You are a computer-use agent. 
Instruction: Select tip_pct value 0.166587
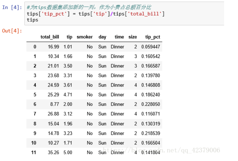click(x=151, y=66)
